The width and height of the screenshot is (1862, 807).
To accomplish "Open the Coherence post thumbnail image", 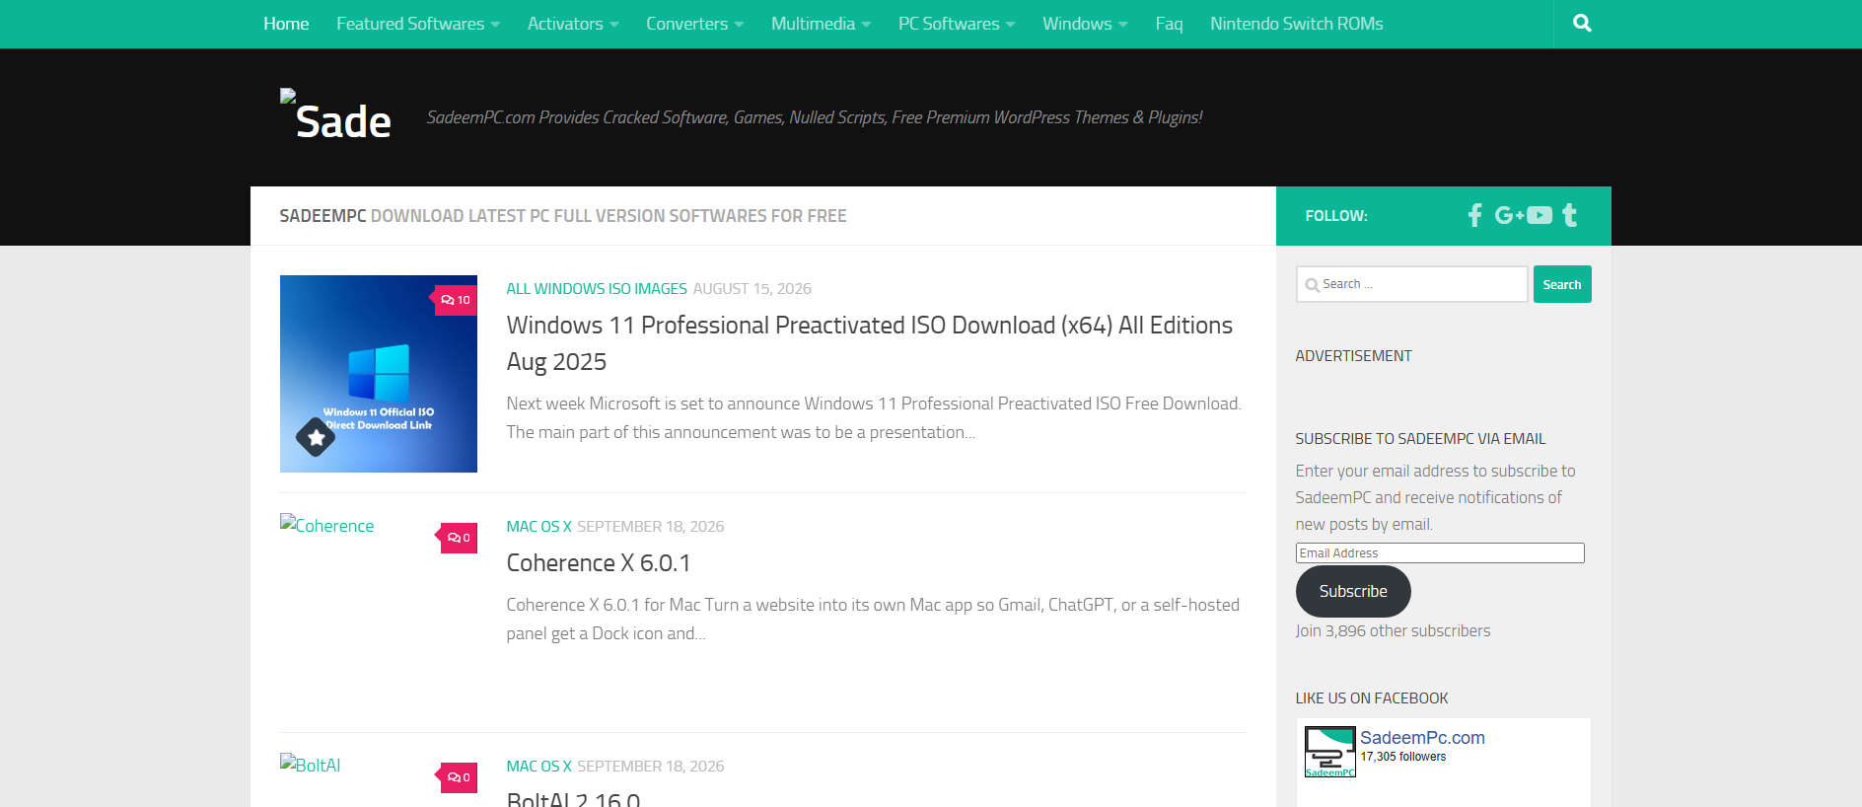I will [x=327, y=526].
